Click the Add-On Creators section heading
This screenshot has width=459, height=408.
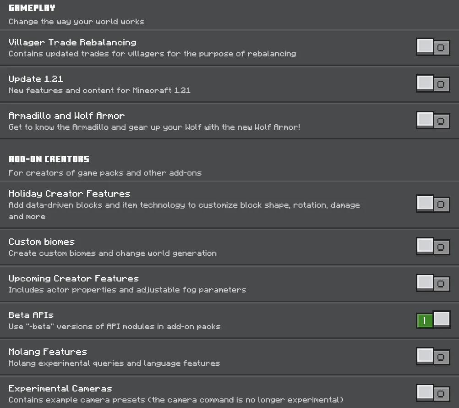click(x=49, y=159)
